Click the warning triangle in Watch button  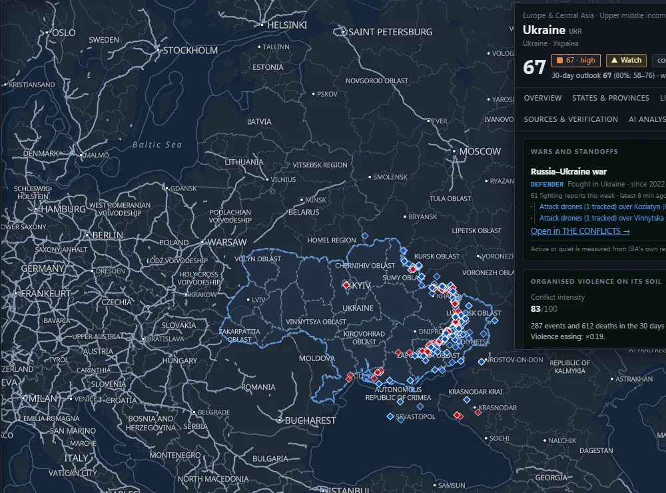(614, 61)
